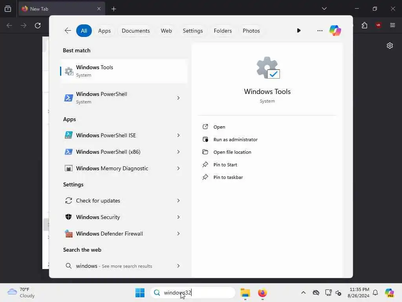Expand Windows Memory Diagnostic chevron
The width and height of the screenshot is (402, 302).
point(179,168)
